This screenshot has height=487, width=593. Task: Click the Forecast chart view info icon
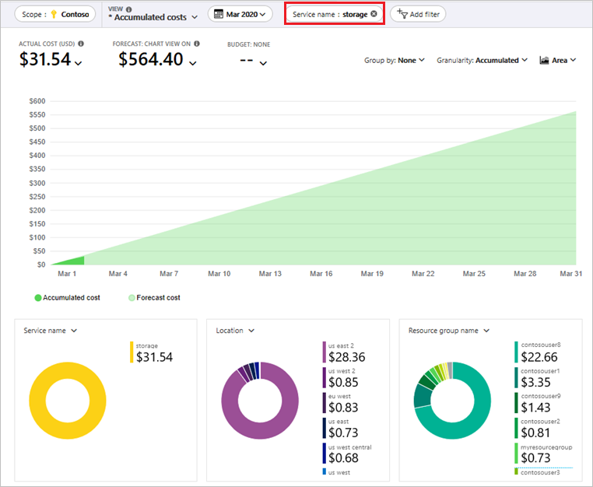coord(197,44)
